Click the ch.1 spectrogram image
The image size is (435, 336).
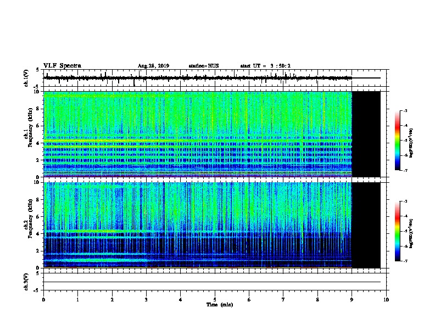(198, 134)
